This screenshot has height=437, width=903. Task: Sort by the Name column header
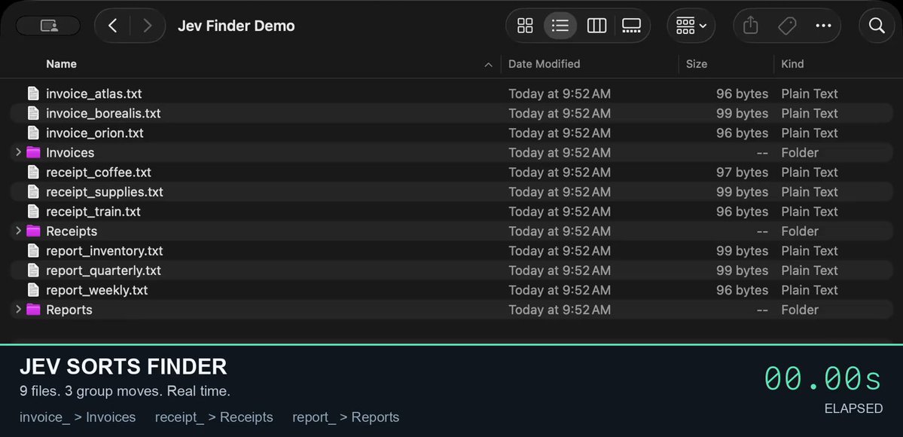click(x=61, y=64)
